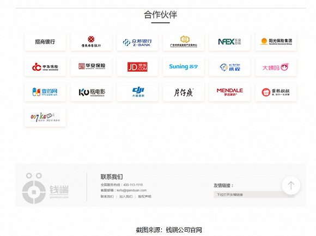Viewport: 316px width, 236px height.
Task: Open the 广东华侨金融资产交易中心 logo
Action: 184,42
